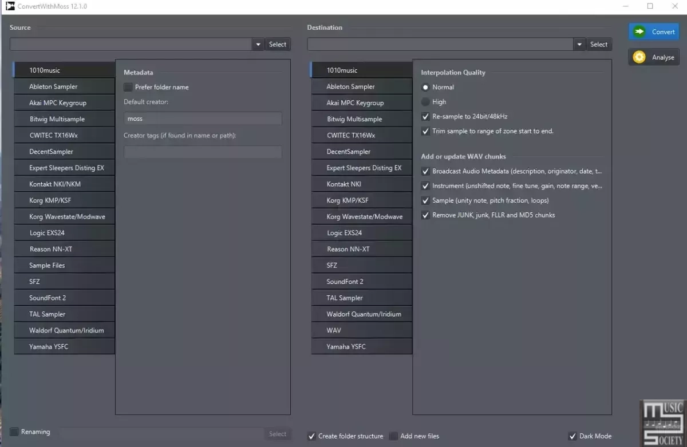Click the Destination path input field

440,44
